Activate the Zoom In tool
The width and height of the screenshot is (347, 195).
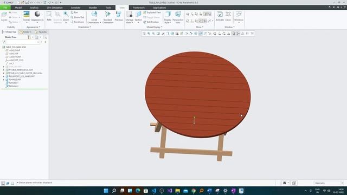tap(66, 17)
